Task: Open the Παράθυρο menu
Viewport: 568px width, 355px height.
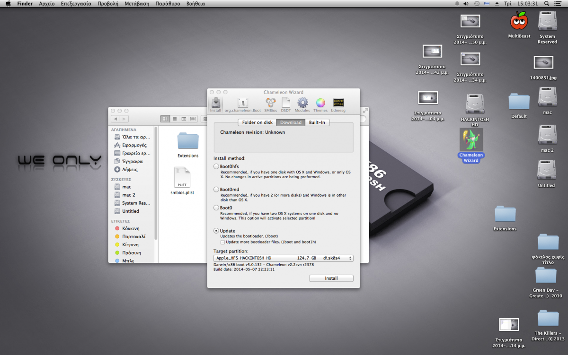Action: click(168, 3)
